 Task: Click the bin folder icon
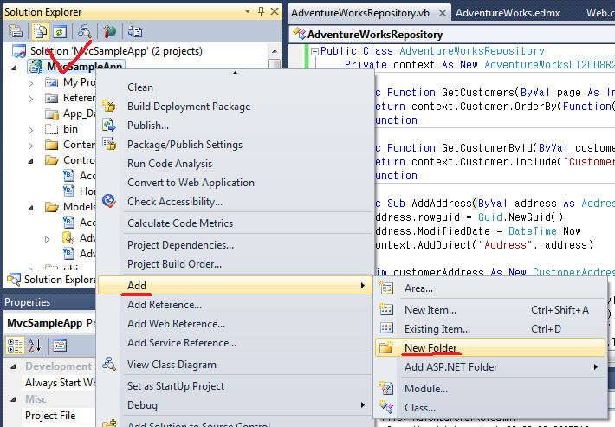point(51,129)
